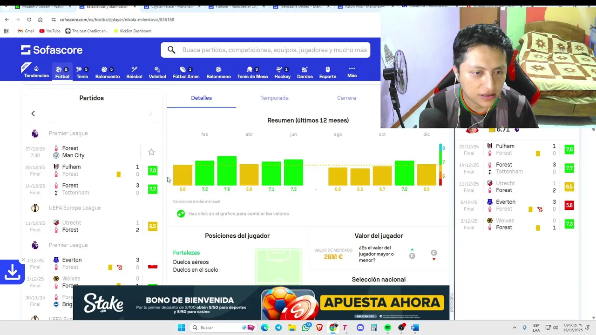Open the KickBot Dashboard bookmark
Image resolution: width=596 pixels, height=335 pixels.
pyautogui.click(x=132, y=31)
